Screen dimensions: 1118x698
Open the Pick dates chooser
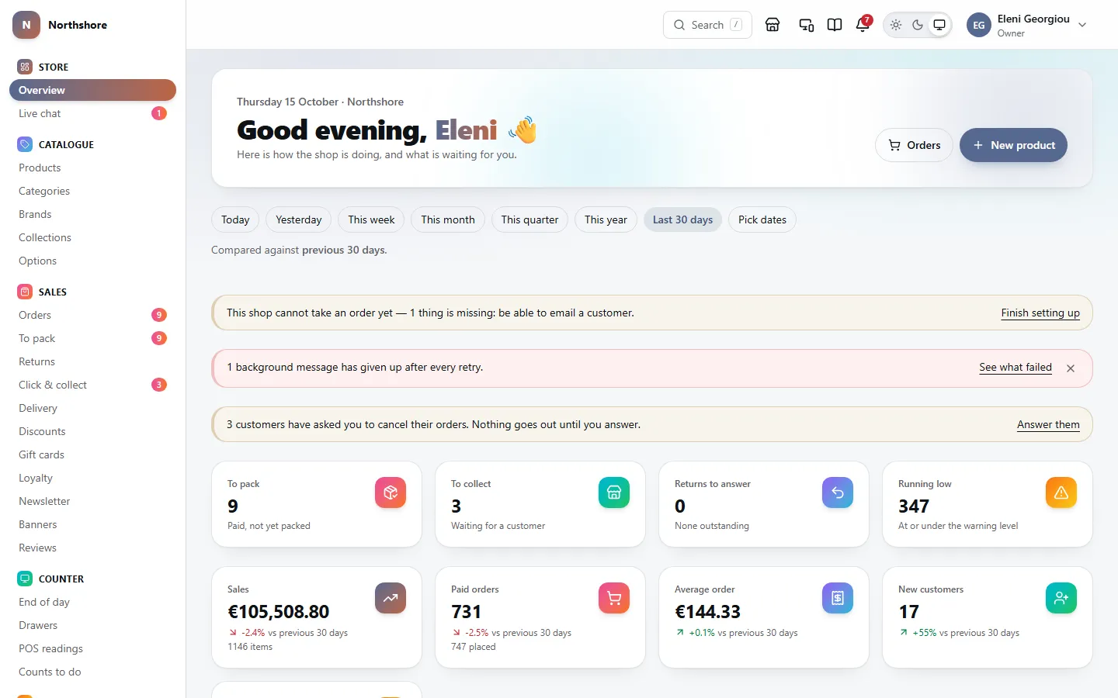pyautogui.click(x=762, y=219)
